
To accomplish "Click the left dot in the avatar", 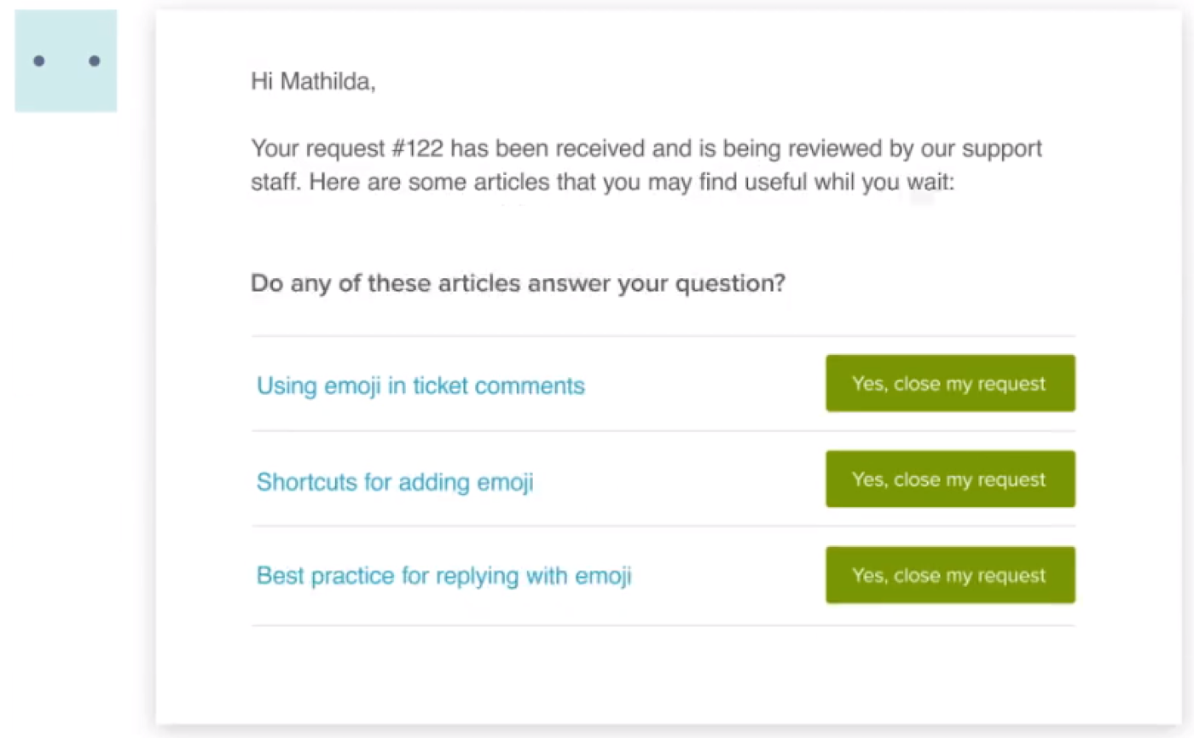I will [38, 61].
